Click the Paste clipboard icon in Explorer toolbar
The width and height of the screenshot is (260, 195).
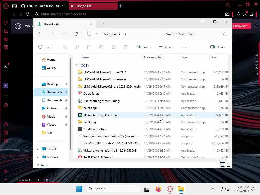point(89,47)
